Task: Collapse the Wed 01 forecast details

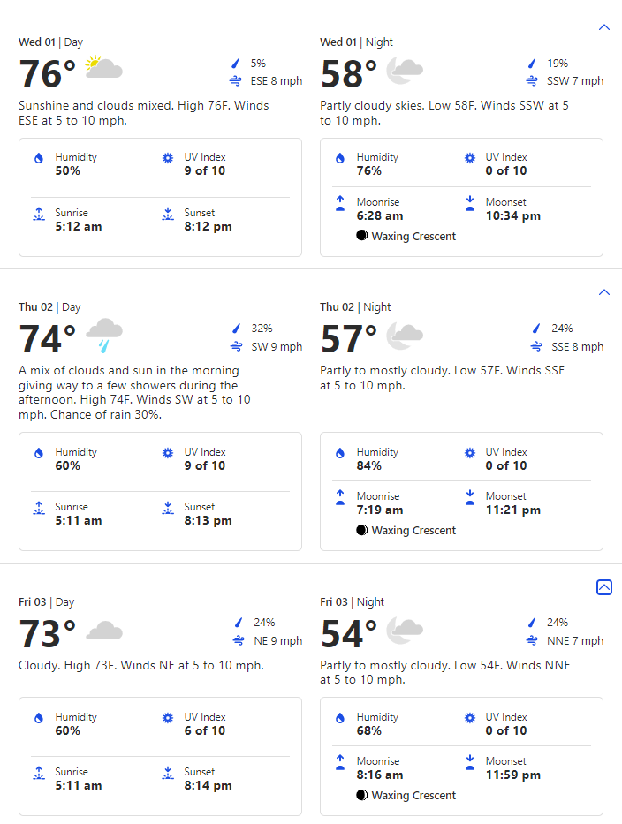Action: click(604, 27)
